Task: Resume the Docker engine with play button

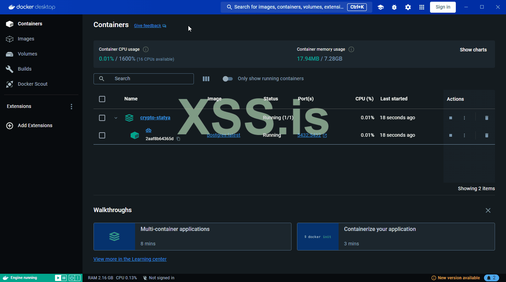Action: click(x=58, y=278)
